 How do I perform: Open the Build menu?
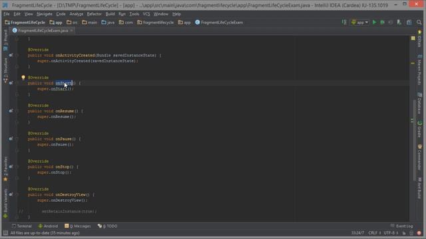110,14
